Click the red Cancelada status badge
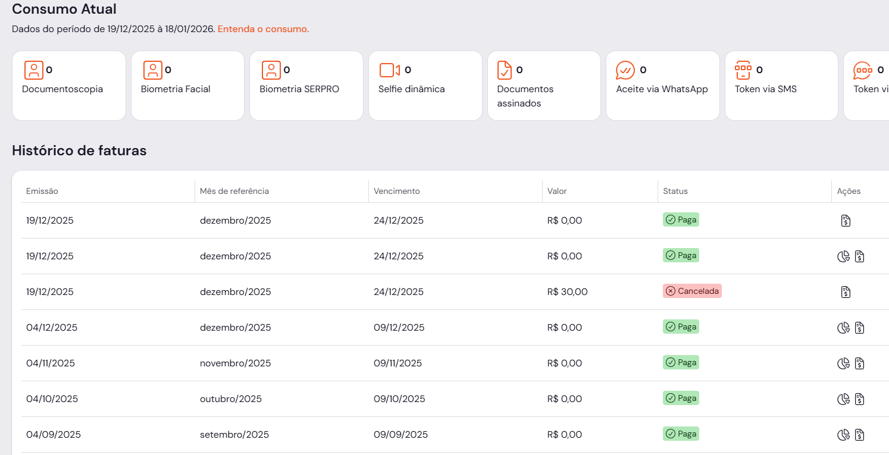Viewport: 889px width, 455px height. coord(692,291)
